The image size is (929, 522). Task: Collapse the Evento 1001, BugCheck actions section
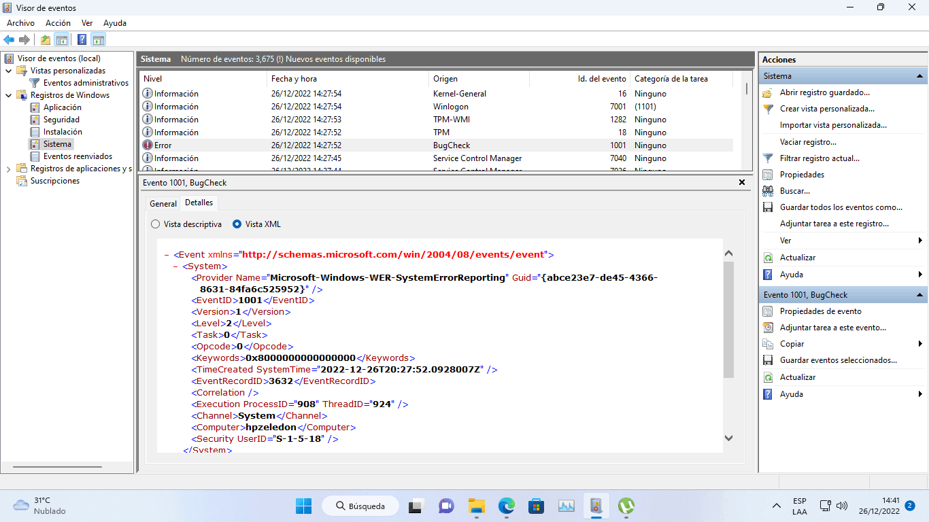919,295
